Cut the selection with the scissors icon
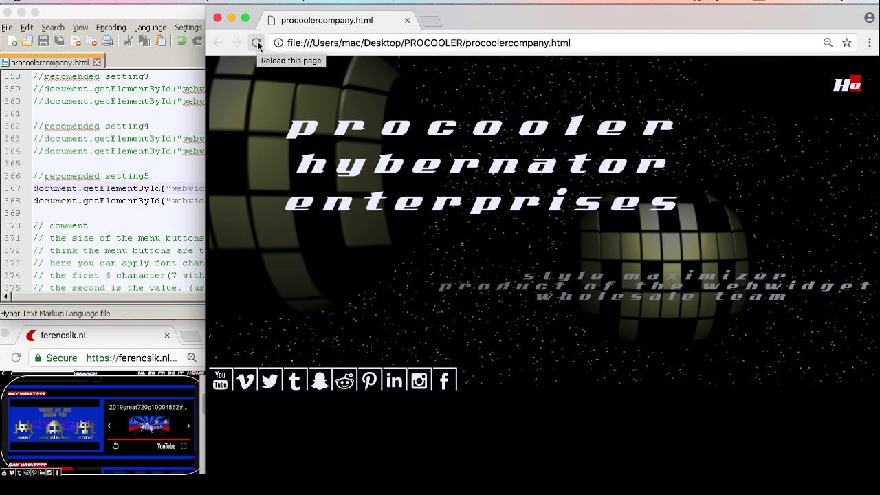 pos(128,41)
